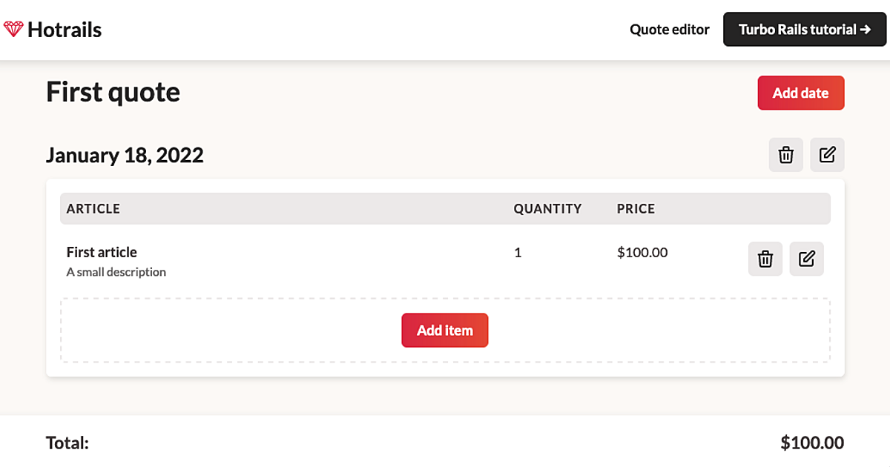The height and width of the screenshot is (467, 890).
Task: Select the First article row description
Action: tap(116, 272)
